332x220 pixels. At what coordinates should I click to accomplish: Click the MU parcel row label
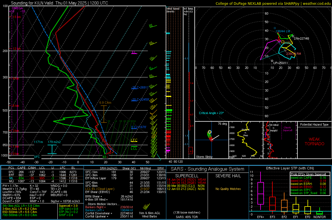tap(11, 181)
